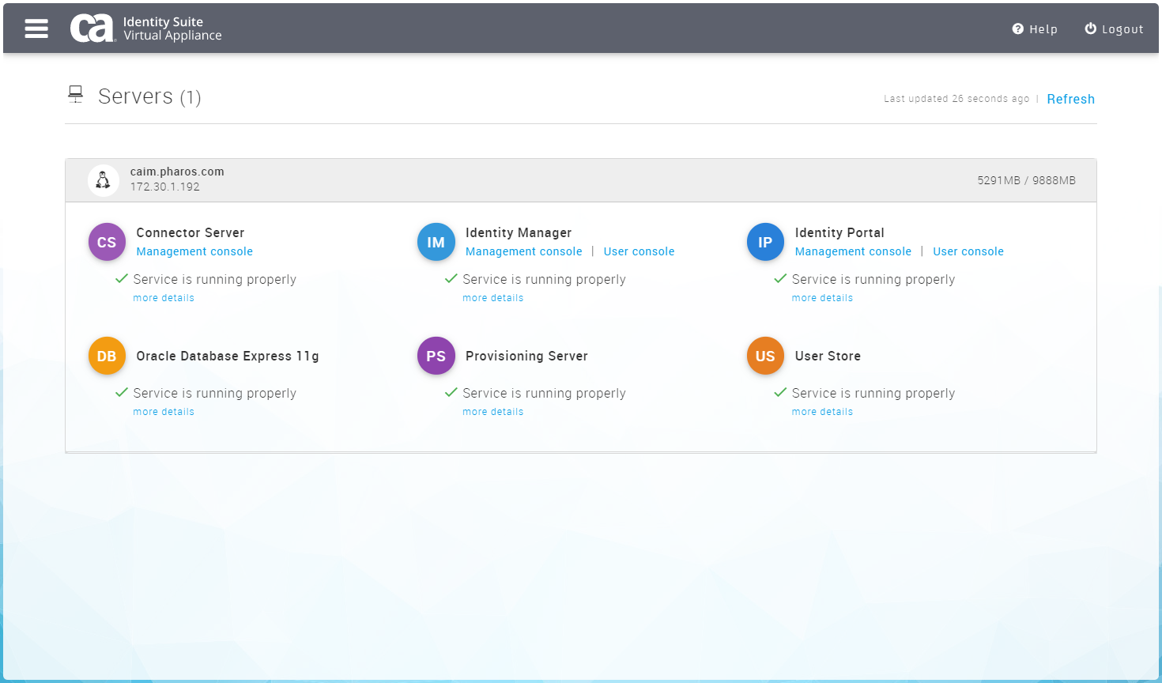Select the IP Identity Portal badge
1162x683 pixels.
point(765,242)
